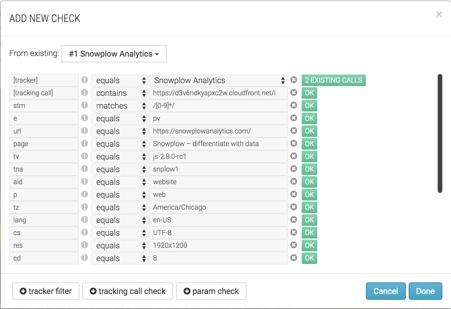Screen dimensions: 451x309
Task: Edit the res value 1920x1200
Action: pyautogui.click(x=218, y=245)
